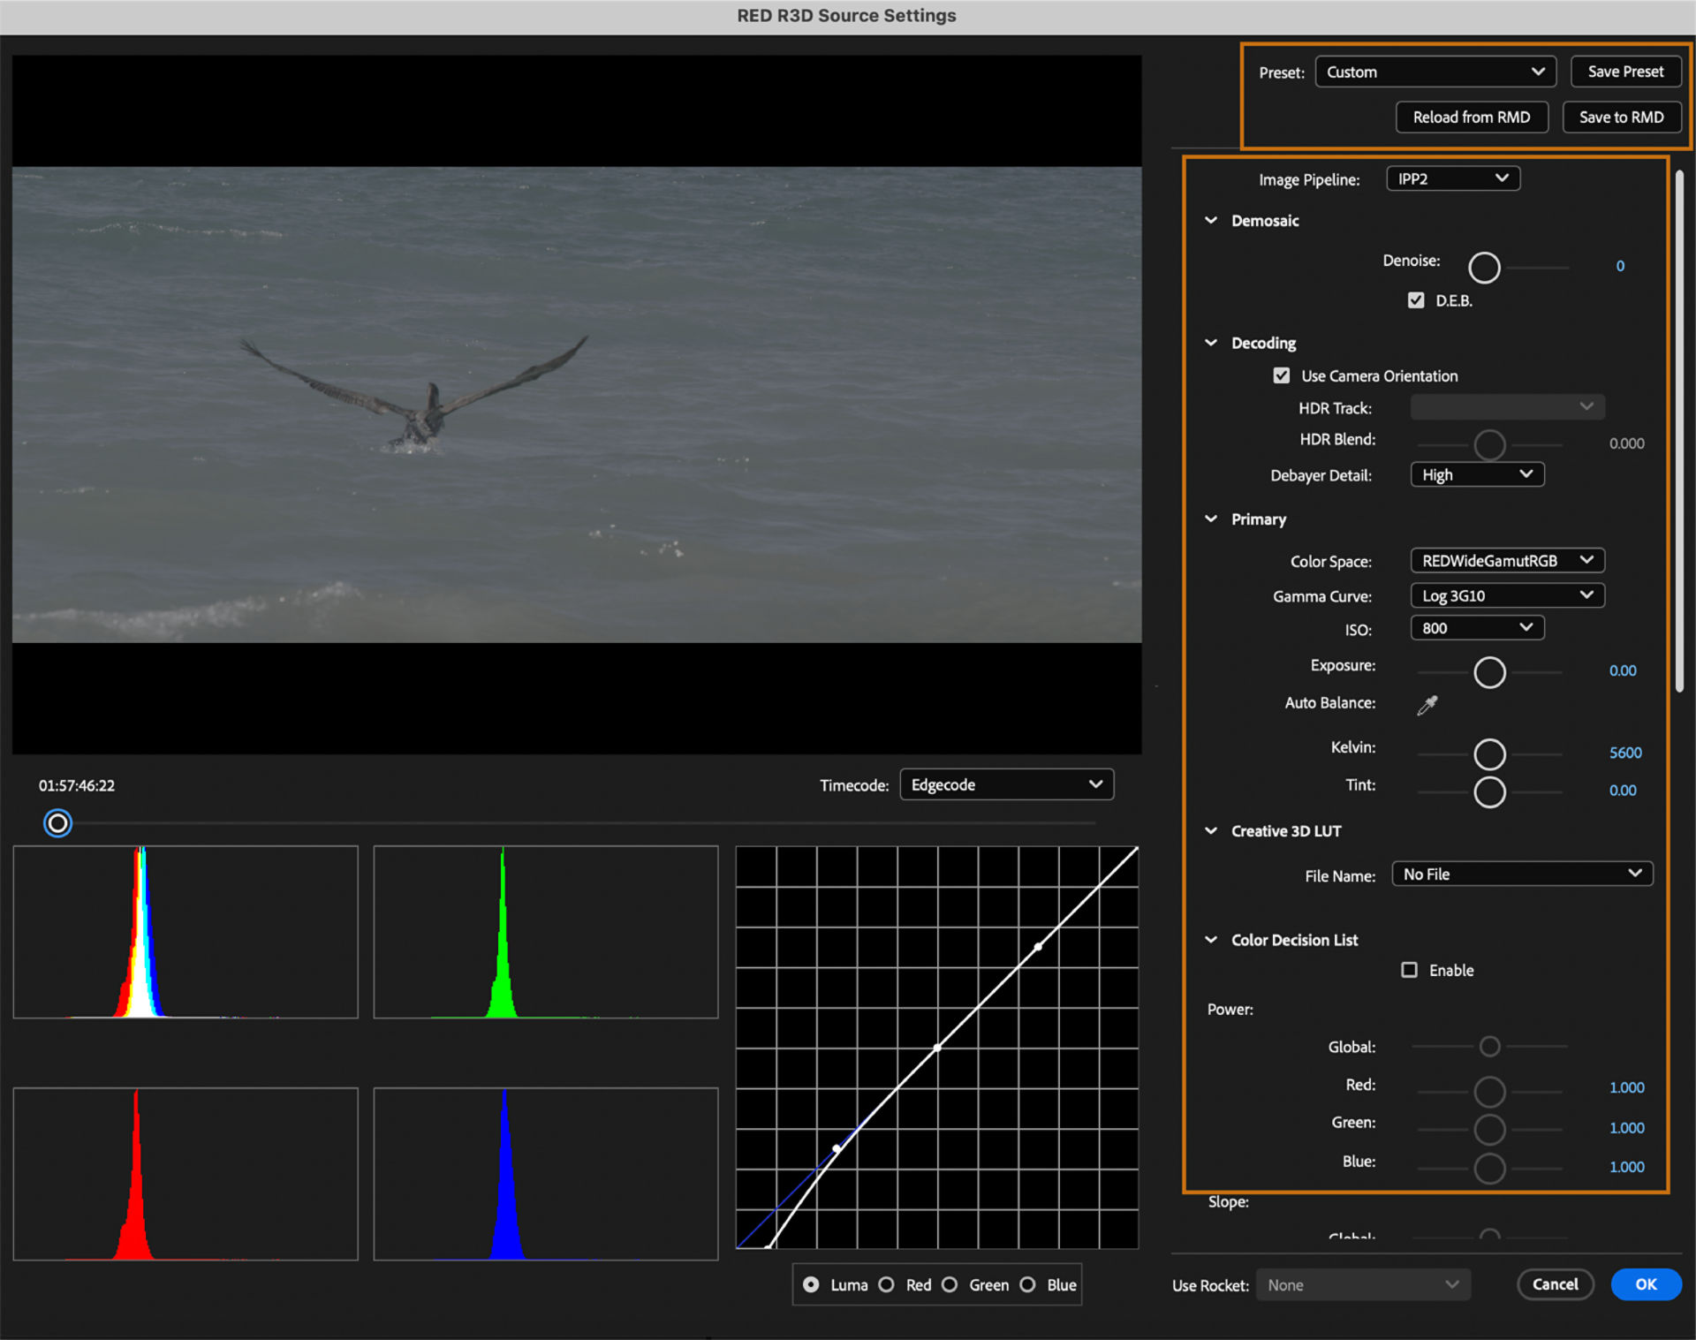
Task: Collapse the Decoding section chevron
Action: click(1211, 343)
